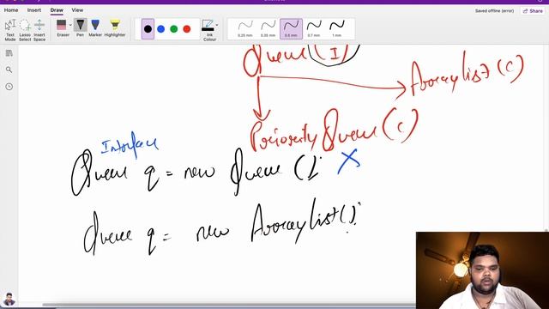Click the presenter webcam video overlay
This screenshot has width=549, height=309.
coord(482,270)
